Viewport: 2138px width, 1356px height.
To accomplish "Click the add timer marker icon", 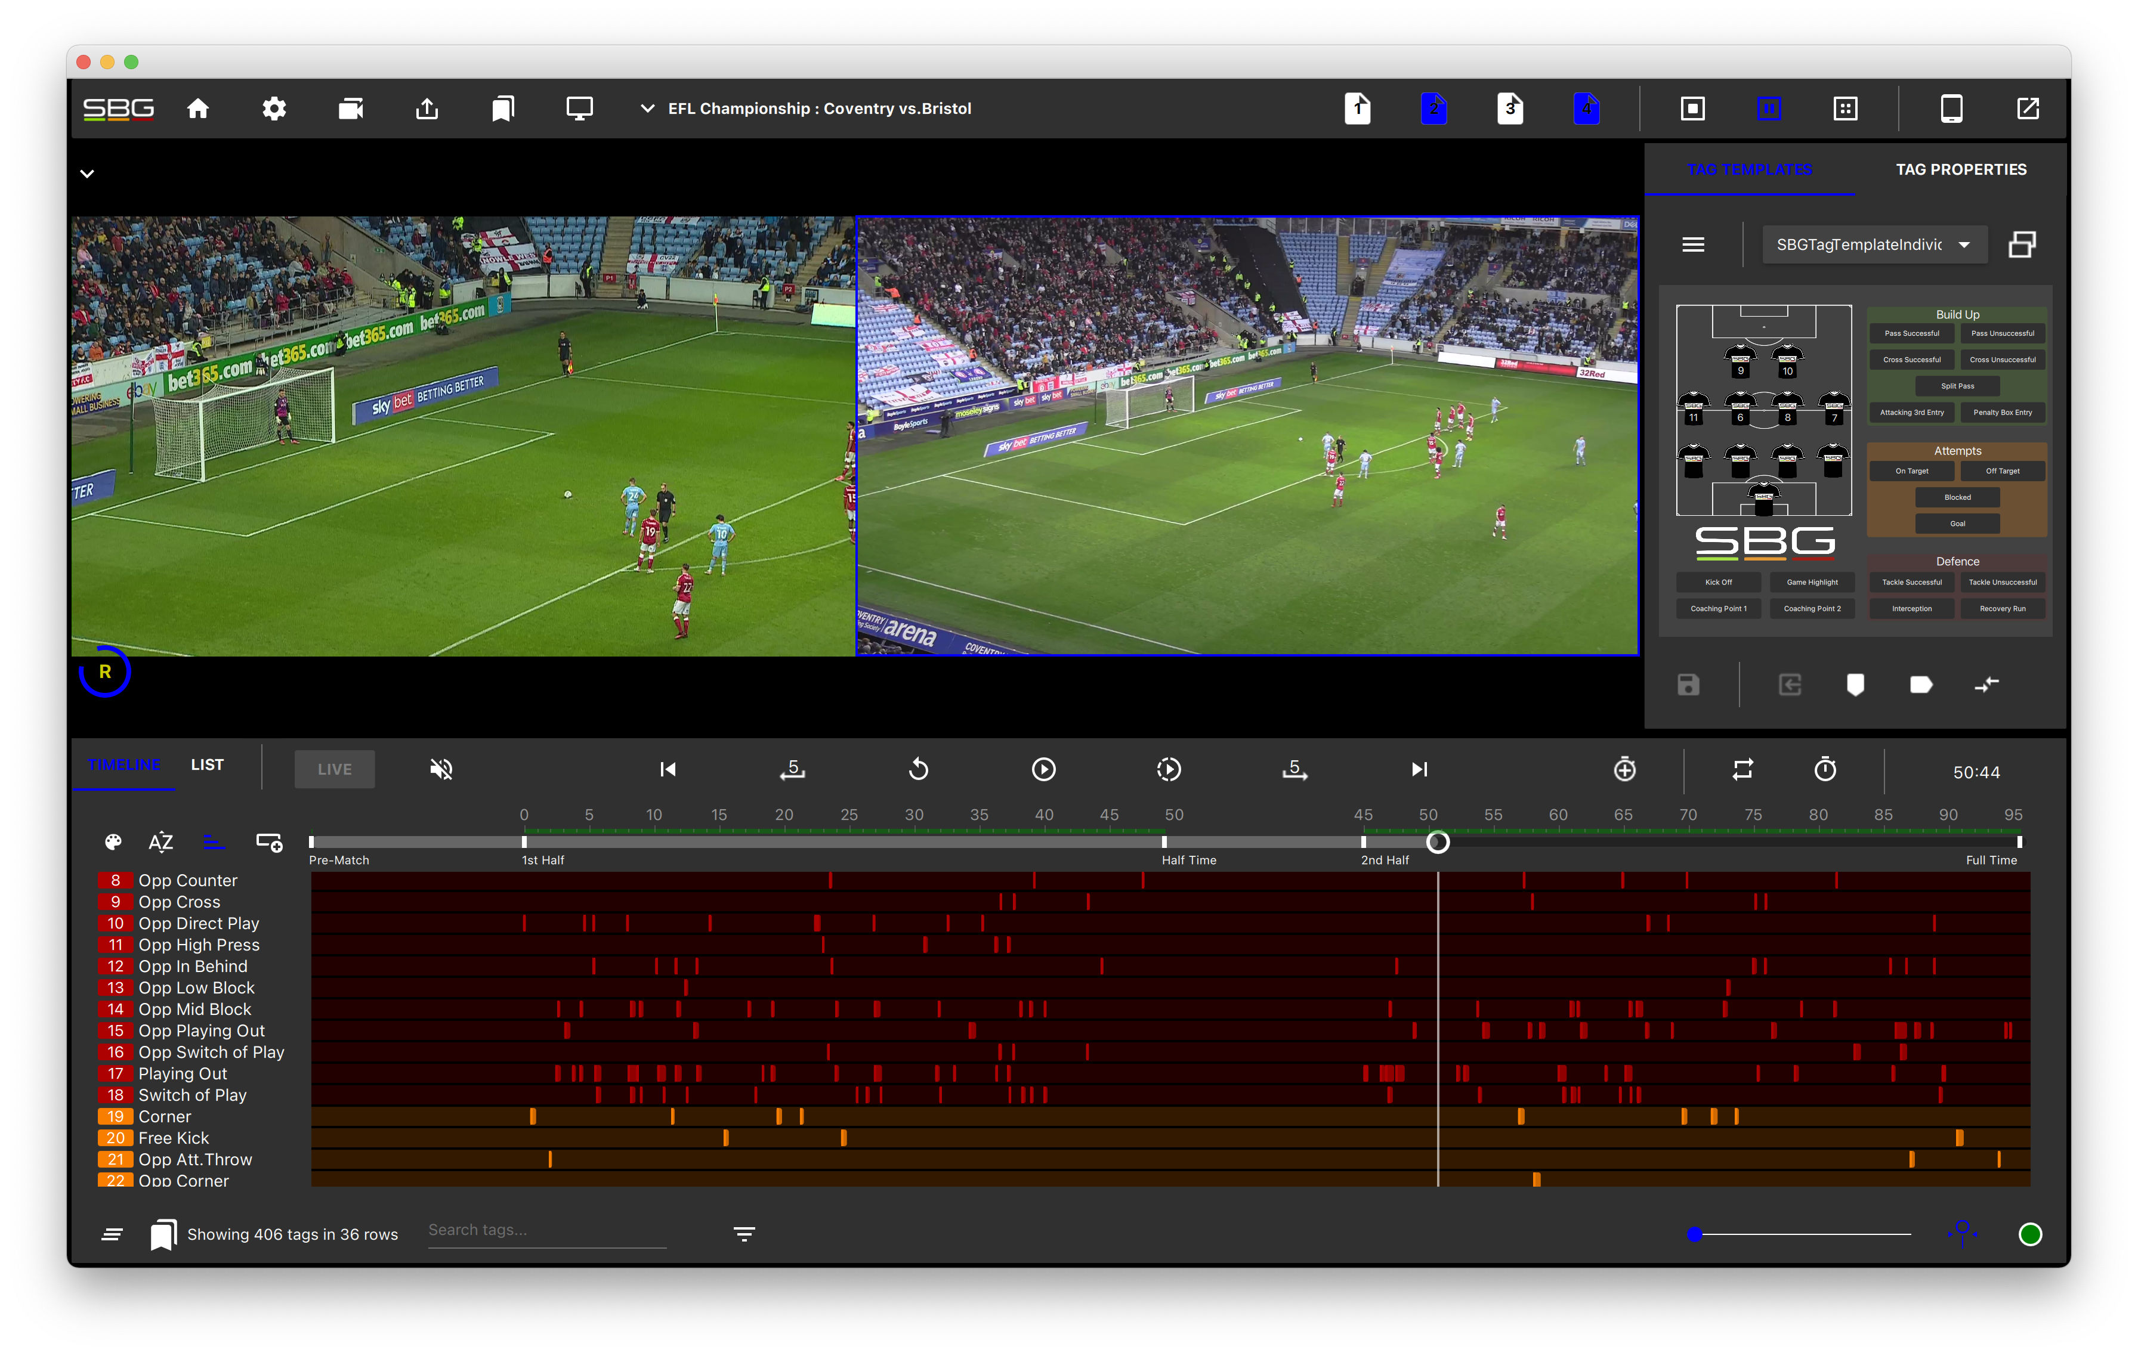I will 1624,769.
